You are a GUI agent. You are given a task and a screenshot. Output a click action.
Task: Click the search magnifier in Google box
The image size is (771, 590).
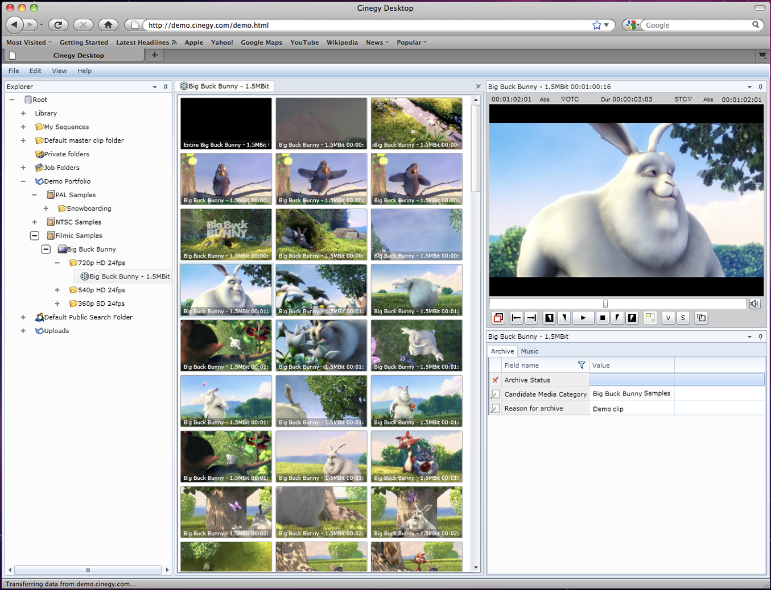click(x=756, y=24)
